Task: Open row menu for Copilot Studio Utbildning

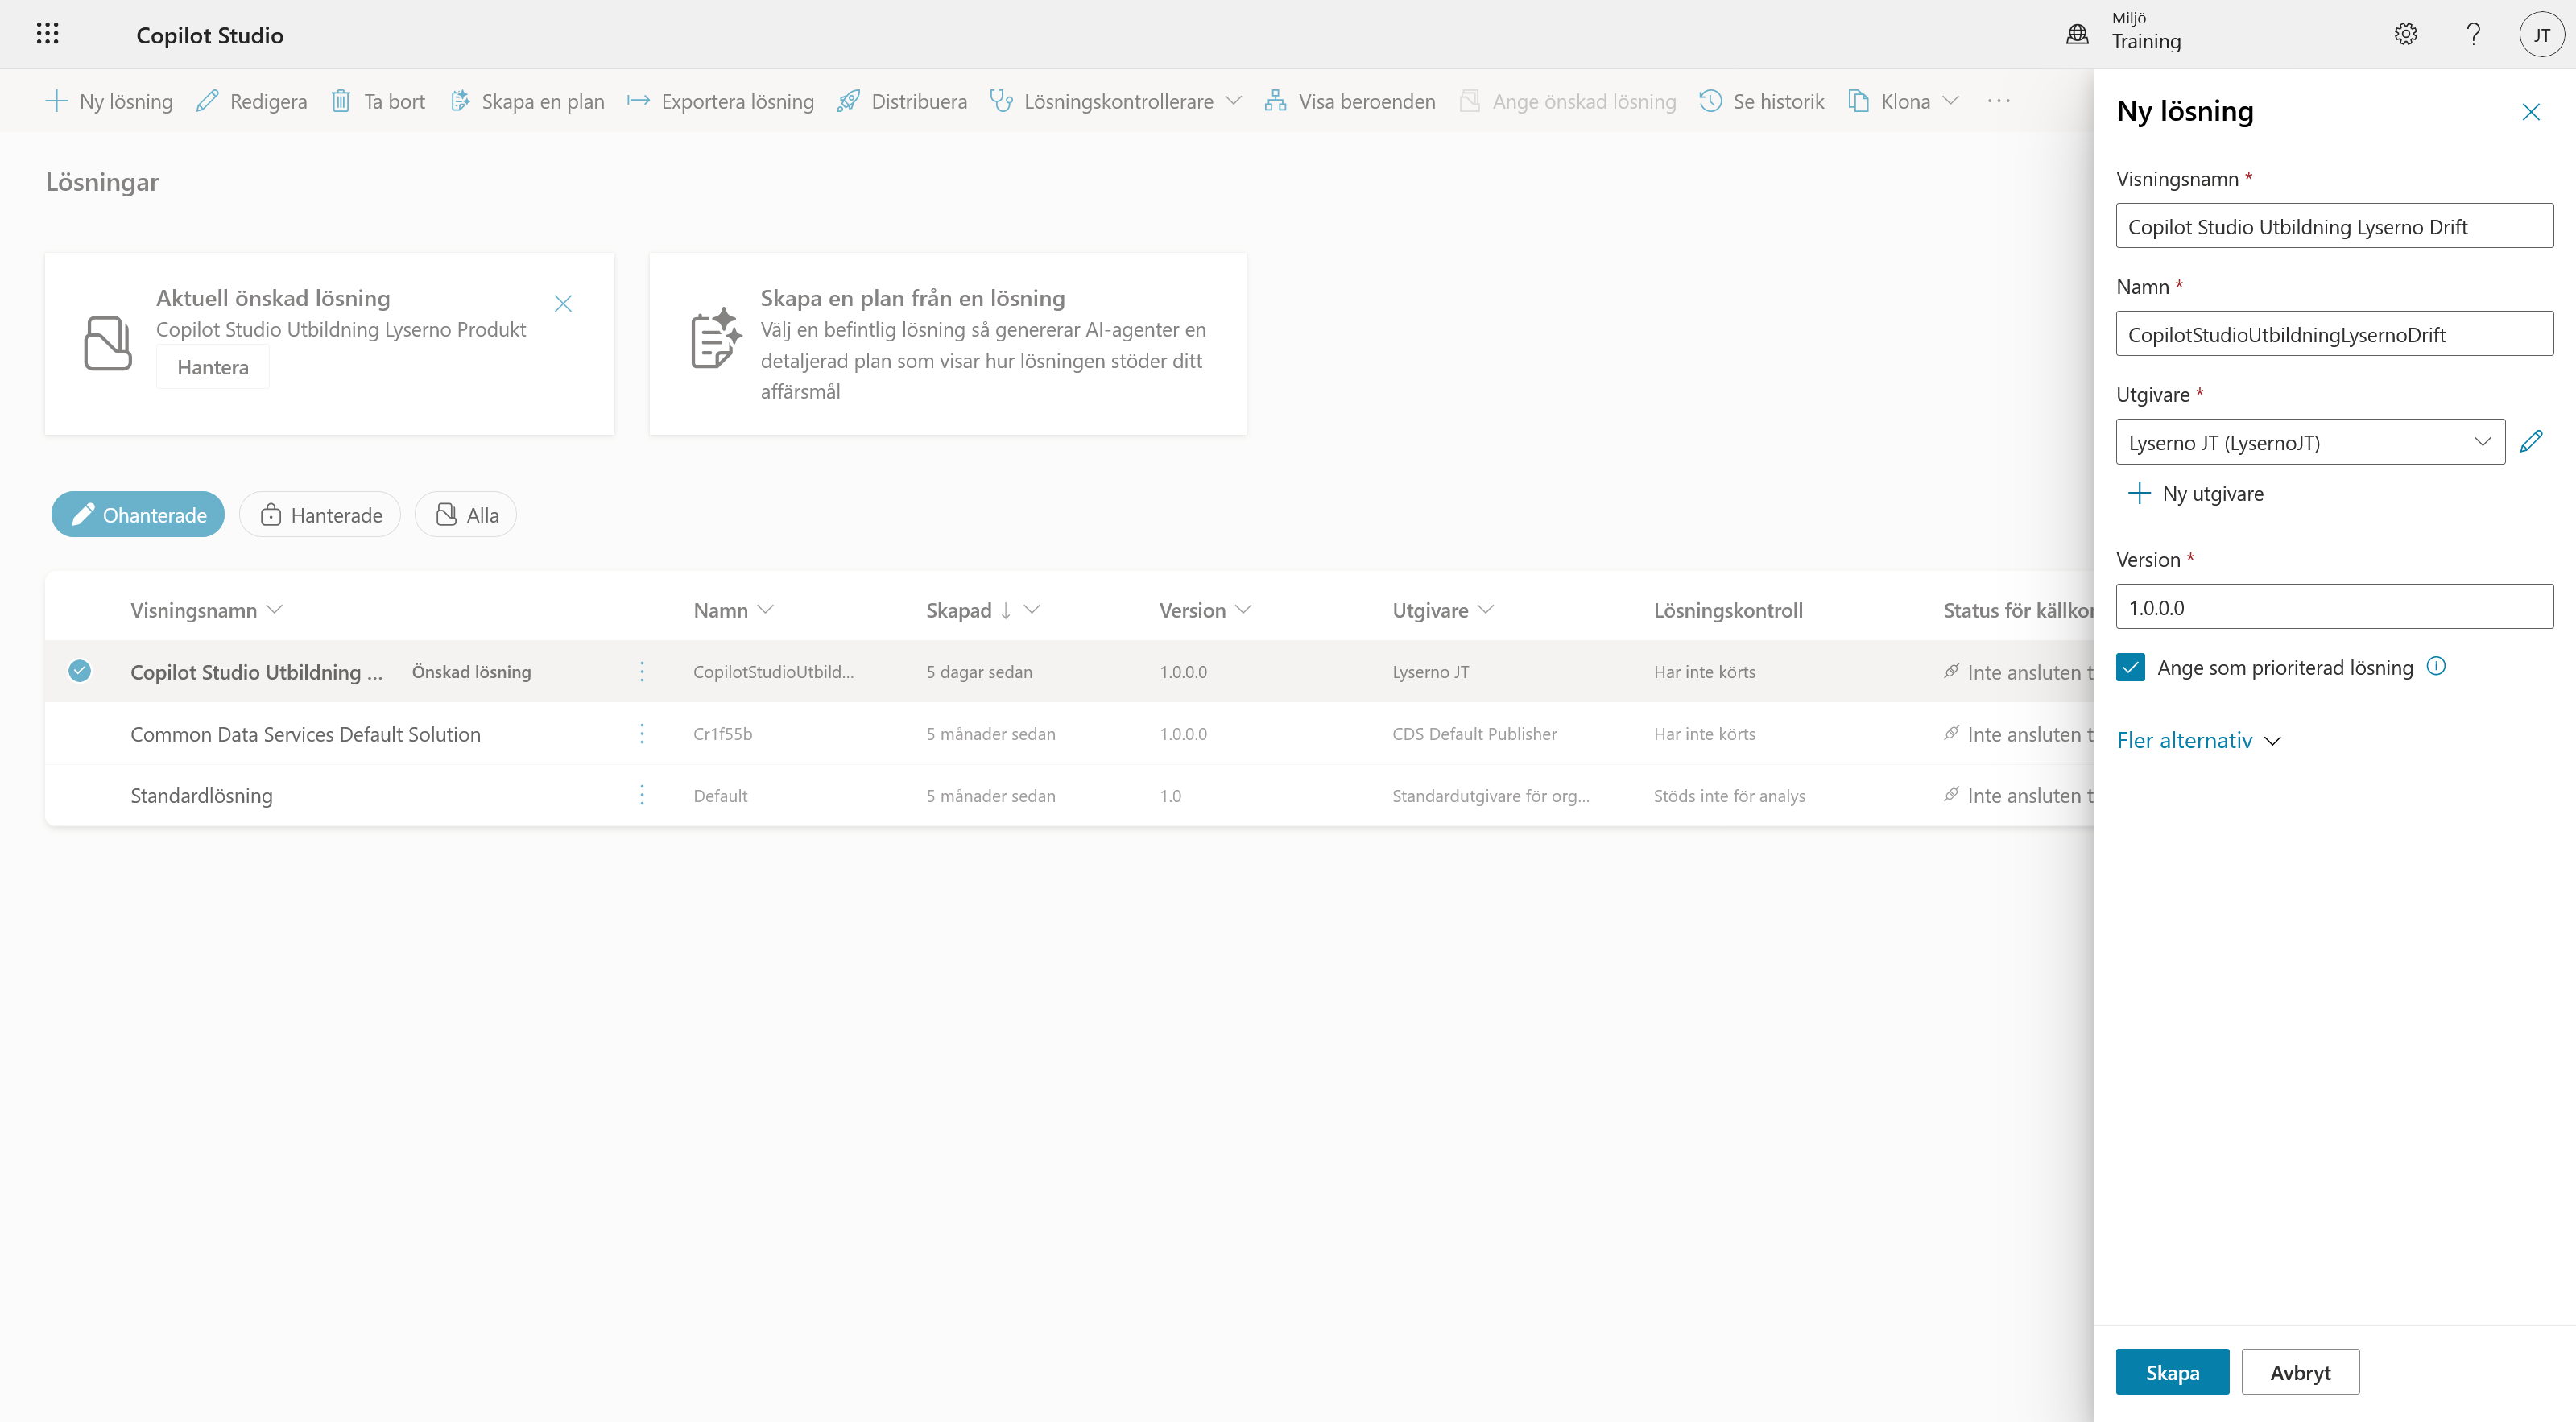Action: click(x=642, y=671)
